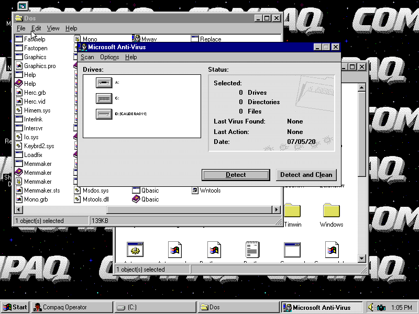419x314 pixels.
Task: Click the 1:05 PM taskbar clock
Action: [401, 308]
